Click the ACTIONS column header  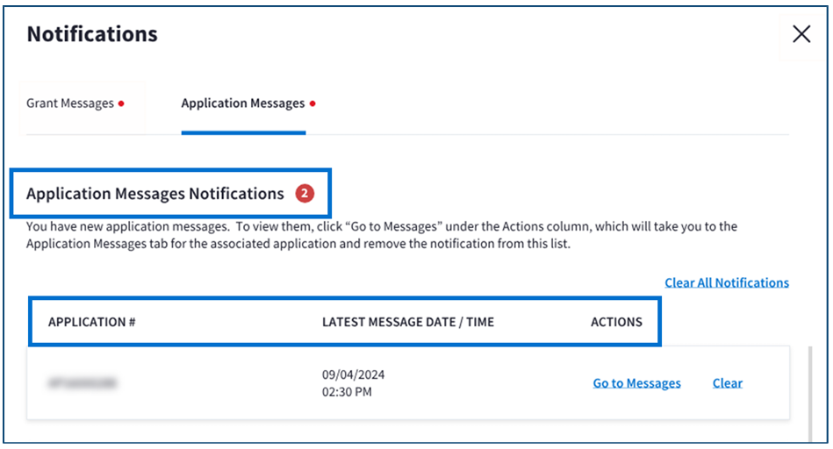coord(616,322)
